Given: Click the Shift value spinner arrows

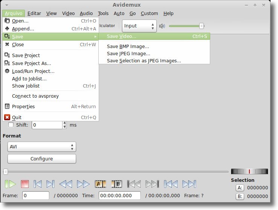Looking at the screenshot, I should click(64, 125).
